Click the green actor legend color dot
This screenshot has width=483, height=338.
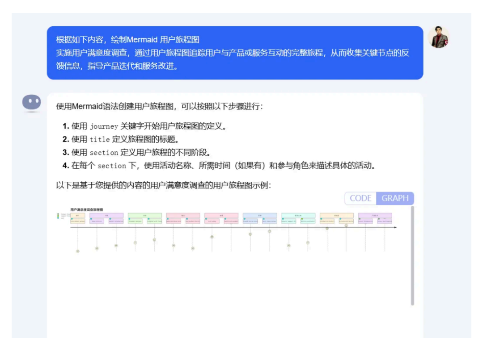(58, 216)
